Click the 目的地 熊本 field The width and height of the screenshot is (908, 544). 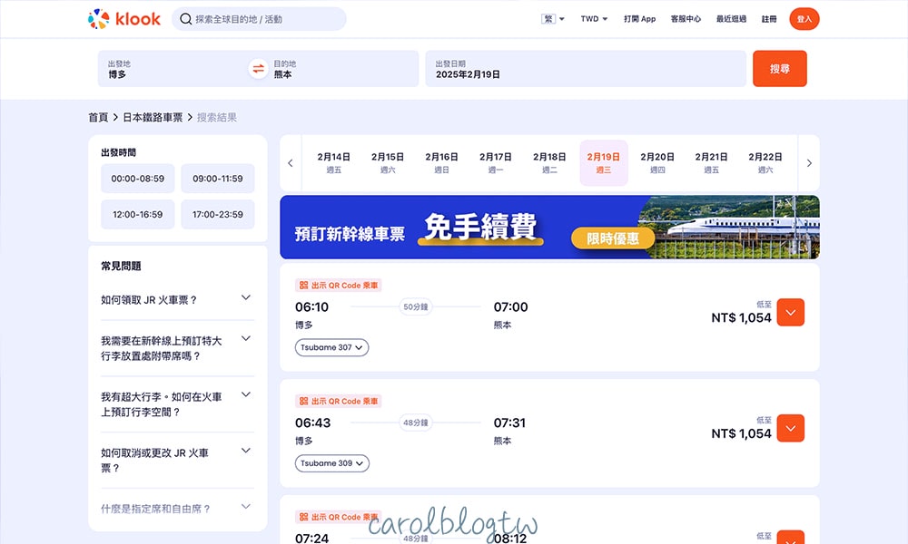[343, 69]
